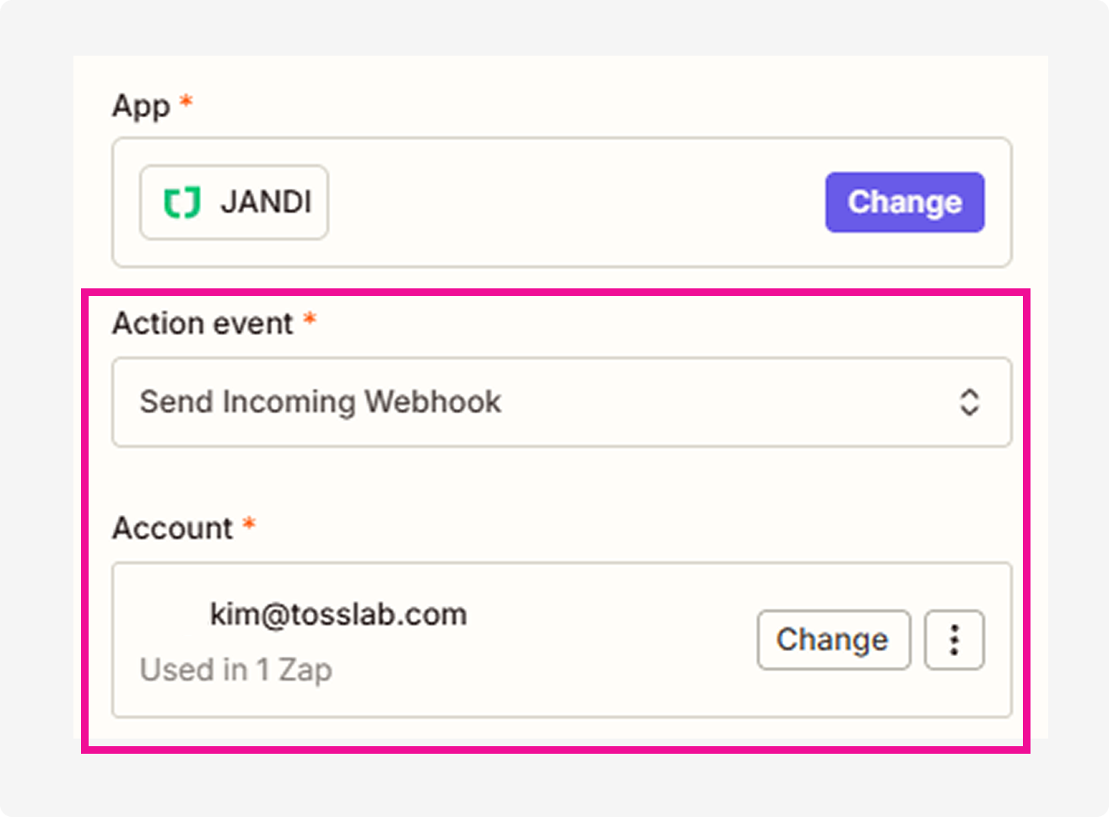Open the three-dot account options menu
Image resolution: width=1109 pixels, height=817 pixels.
click(954, 640)
